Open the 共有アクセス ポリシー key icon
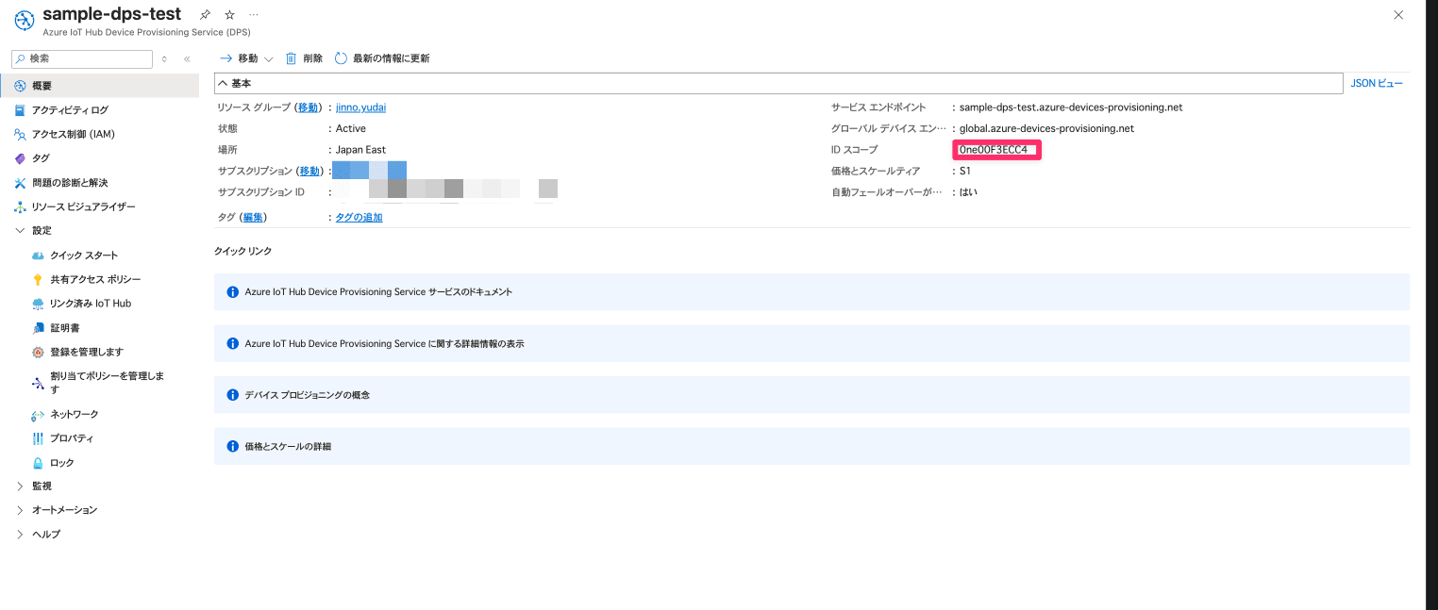The height and width of the screenshot is (610, 1438). coord(38,279)
